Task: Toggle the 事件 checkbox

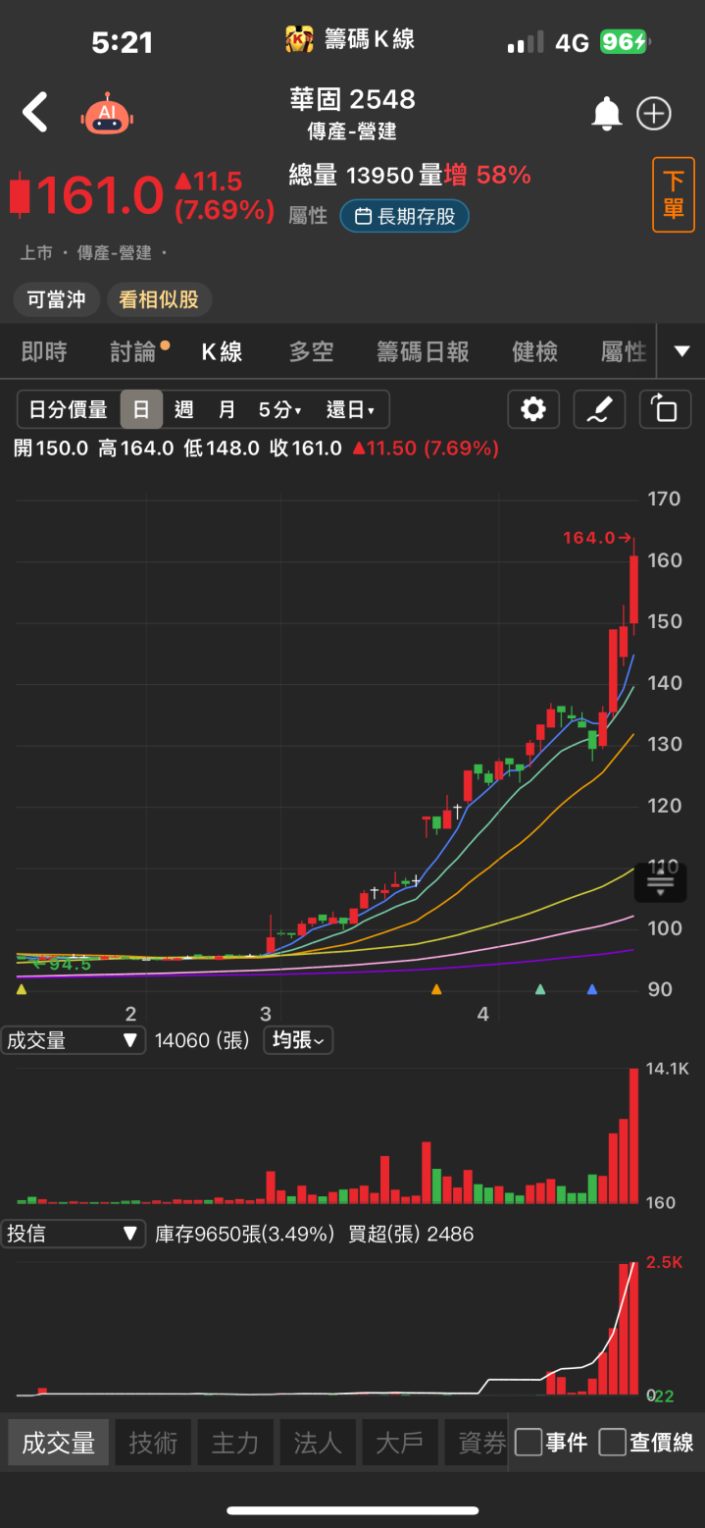Action: tap(529, 1442)
